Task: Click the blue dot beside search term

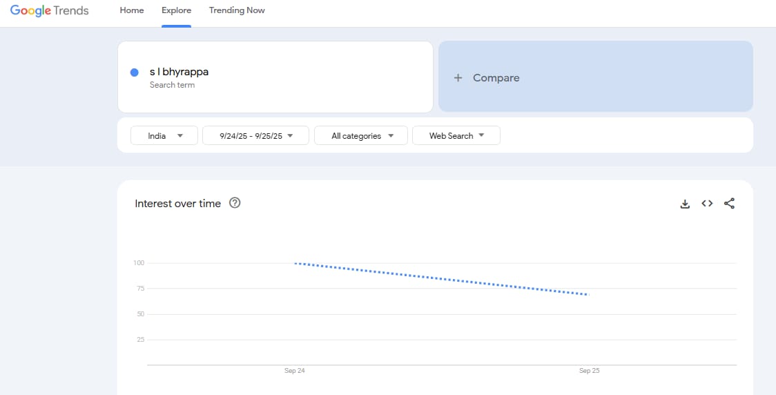Action: click(x=134, y=73)
